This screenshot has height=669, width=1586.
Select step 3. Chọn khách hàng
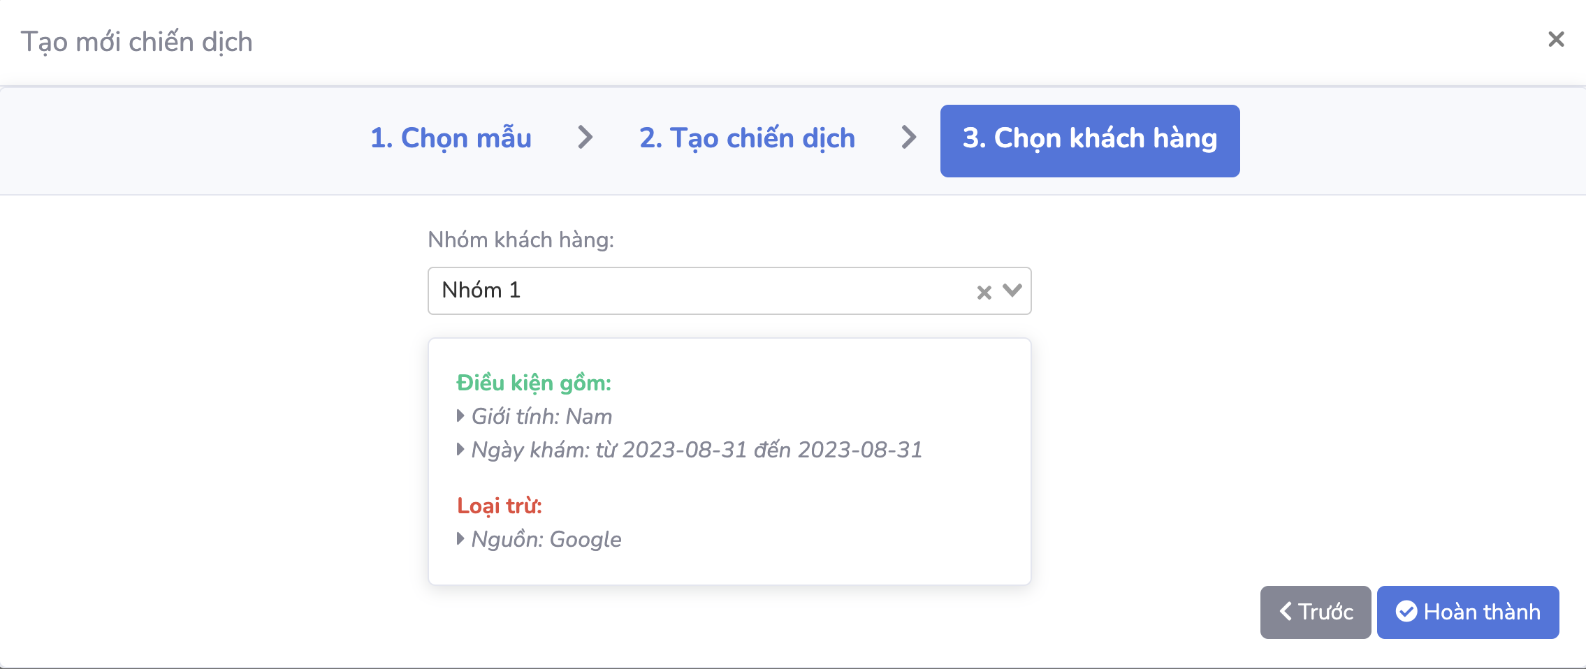coord(1089,140)
